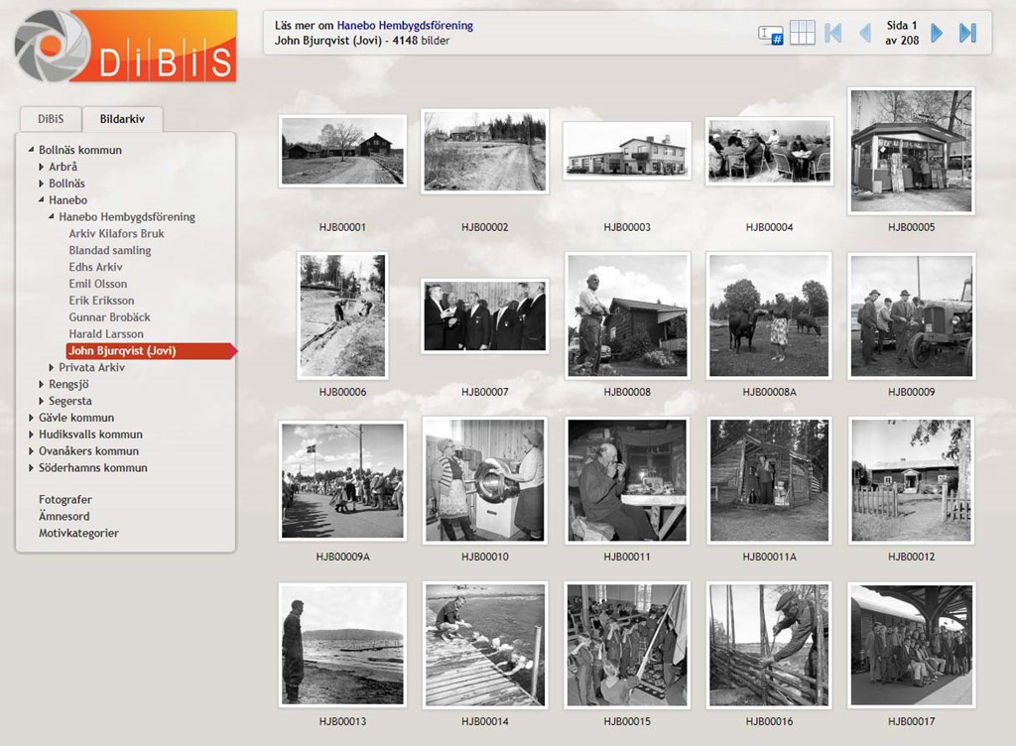
Task: Collapse the Hanebo Hembygdsförening node arrow
Action: 52,217
